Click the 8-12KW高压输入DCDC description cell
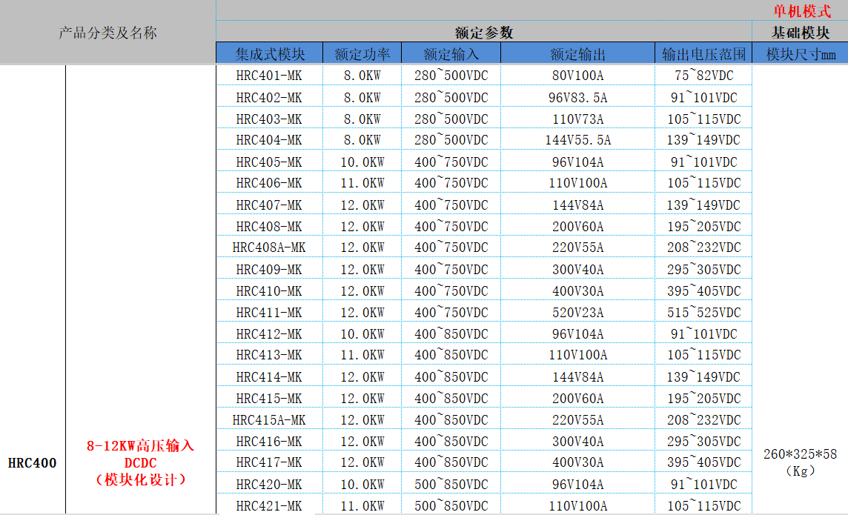This screenshot has width=848, height=515. coord(139,461)
